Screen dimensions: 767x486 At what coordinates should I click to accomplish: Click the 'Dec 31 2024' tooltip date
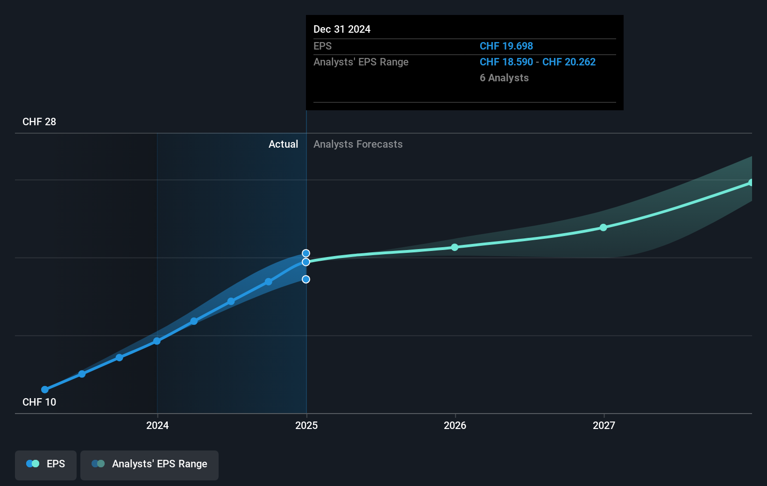click(x=342, y=29)
